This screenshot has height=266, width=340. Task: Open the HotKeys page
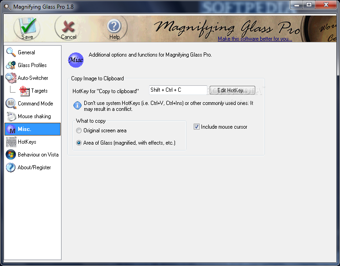(x=33, y=142)
